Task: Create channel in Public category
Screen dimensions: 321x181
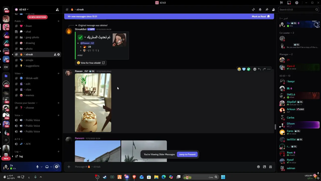Action: 58,21
